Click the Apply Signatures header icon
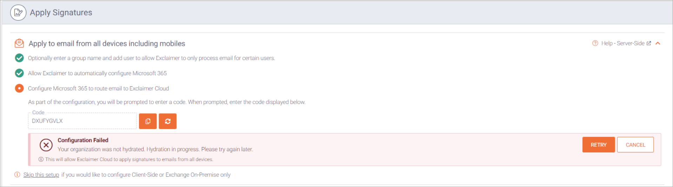Screen dimensions: 673x187 coord(18,13)
